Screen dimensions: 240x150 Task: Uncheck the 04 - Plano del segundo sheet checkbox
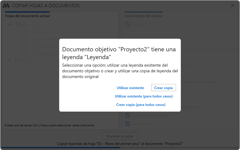23,53
